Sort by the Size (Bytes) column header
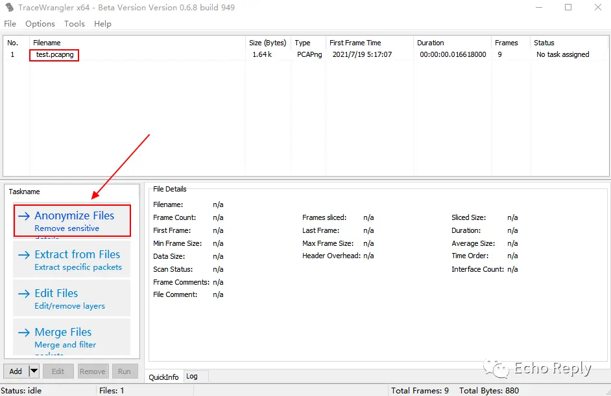 tap(268, 43)
